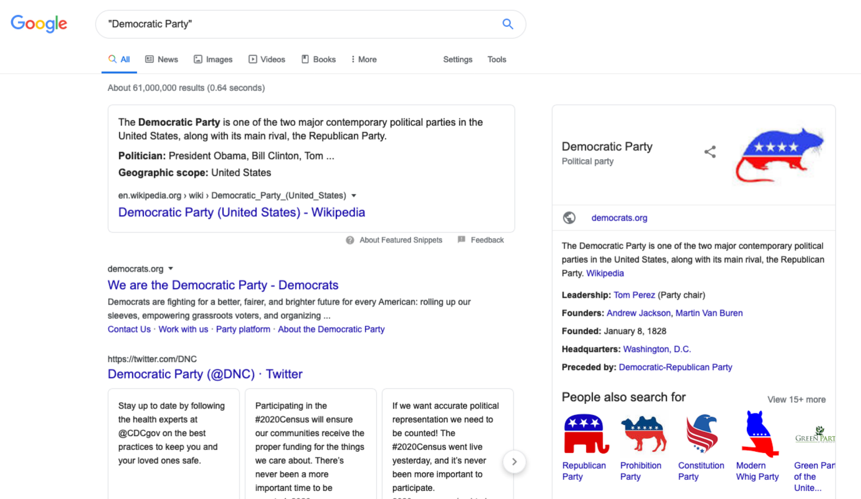Screen dimensions: 861x499
Task: Click the blue search magnifier icon
Action: point(507,24)
